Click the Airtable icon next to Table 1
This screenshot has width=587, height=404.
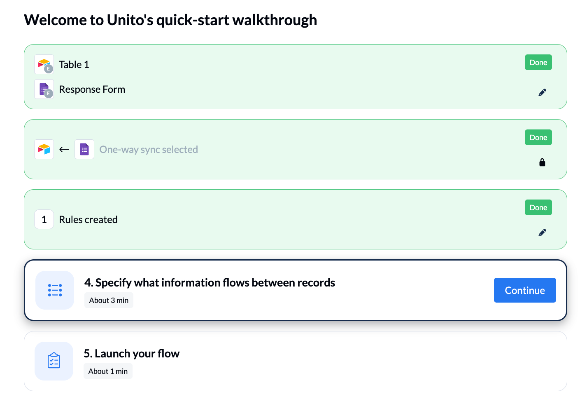coord(44,64)
